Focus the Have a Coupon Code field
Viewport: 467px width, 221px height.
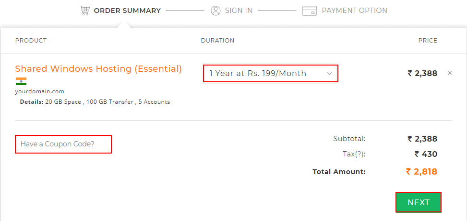(63, 144)
